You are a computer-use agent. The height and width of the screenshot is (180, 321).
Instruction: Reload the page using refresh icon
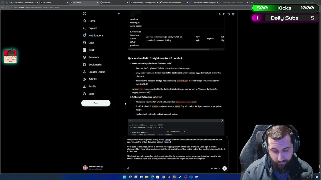[7, 7]
